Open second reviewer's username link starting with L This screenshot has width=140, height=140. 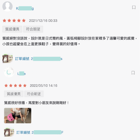22,74
